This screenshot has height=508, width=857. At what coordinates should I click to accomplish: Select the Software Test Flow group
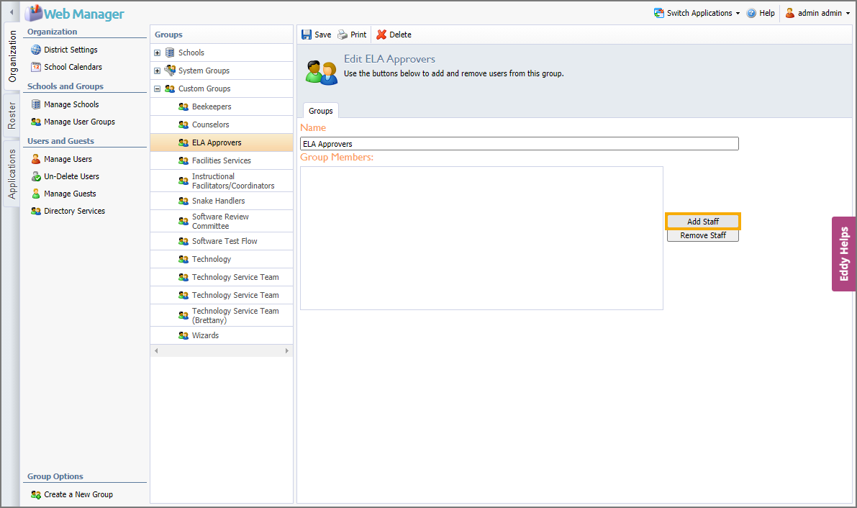(222, 241)
